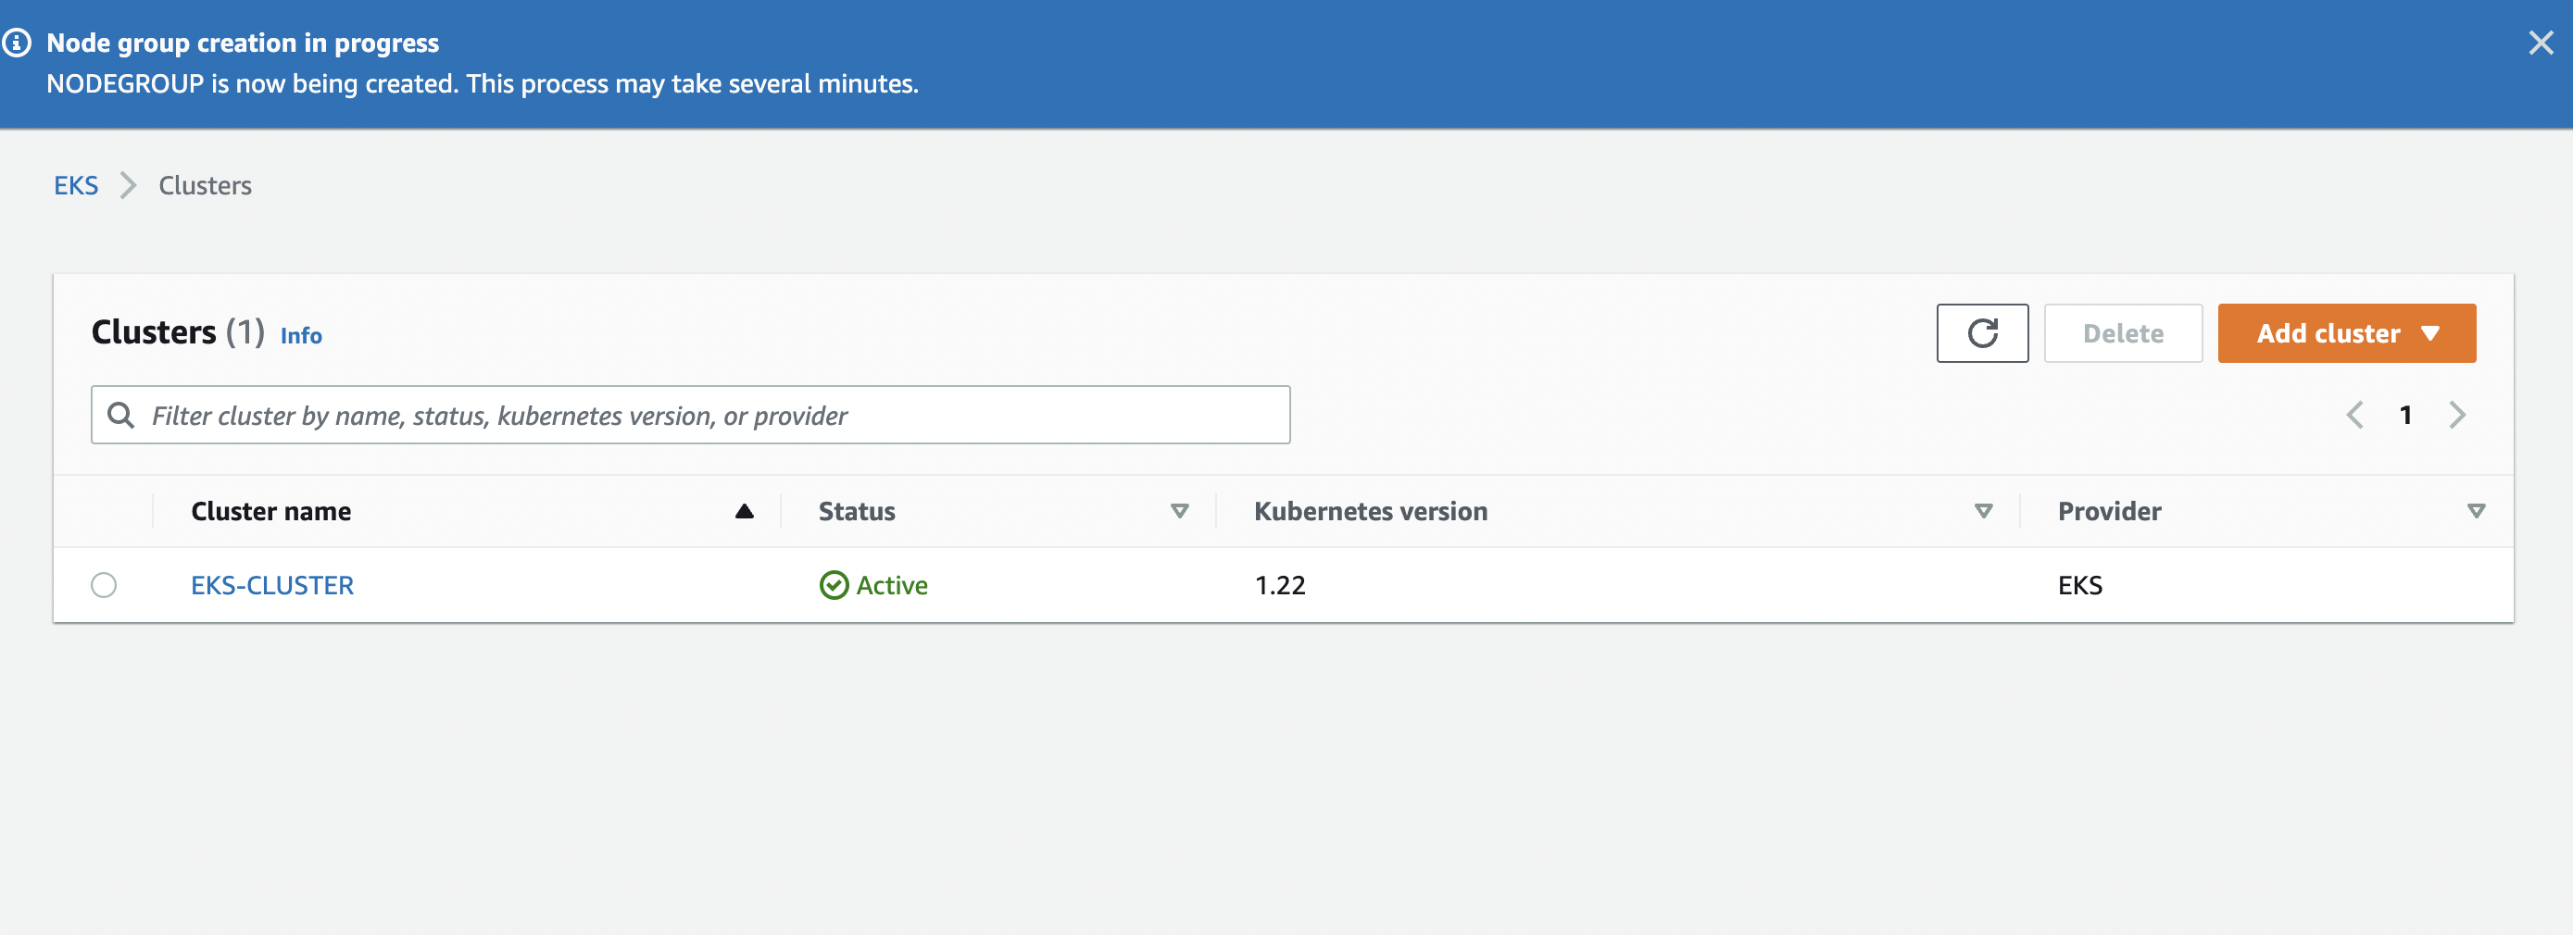Click the filter cluster search field

click(x=690, y=415)
